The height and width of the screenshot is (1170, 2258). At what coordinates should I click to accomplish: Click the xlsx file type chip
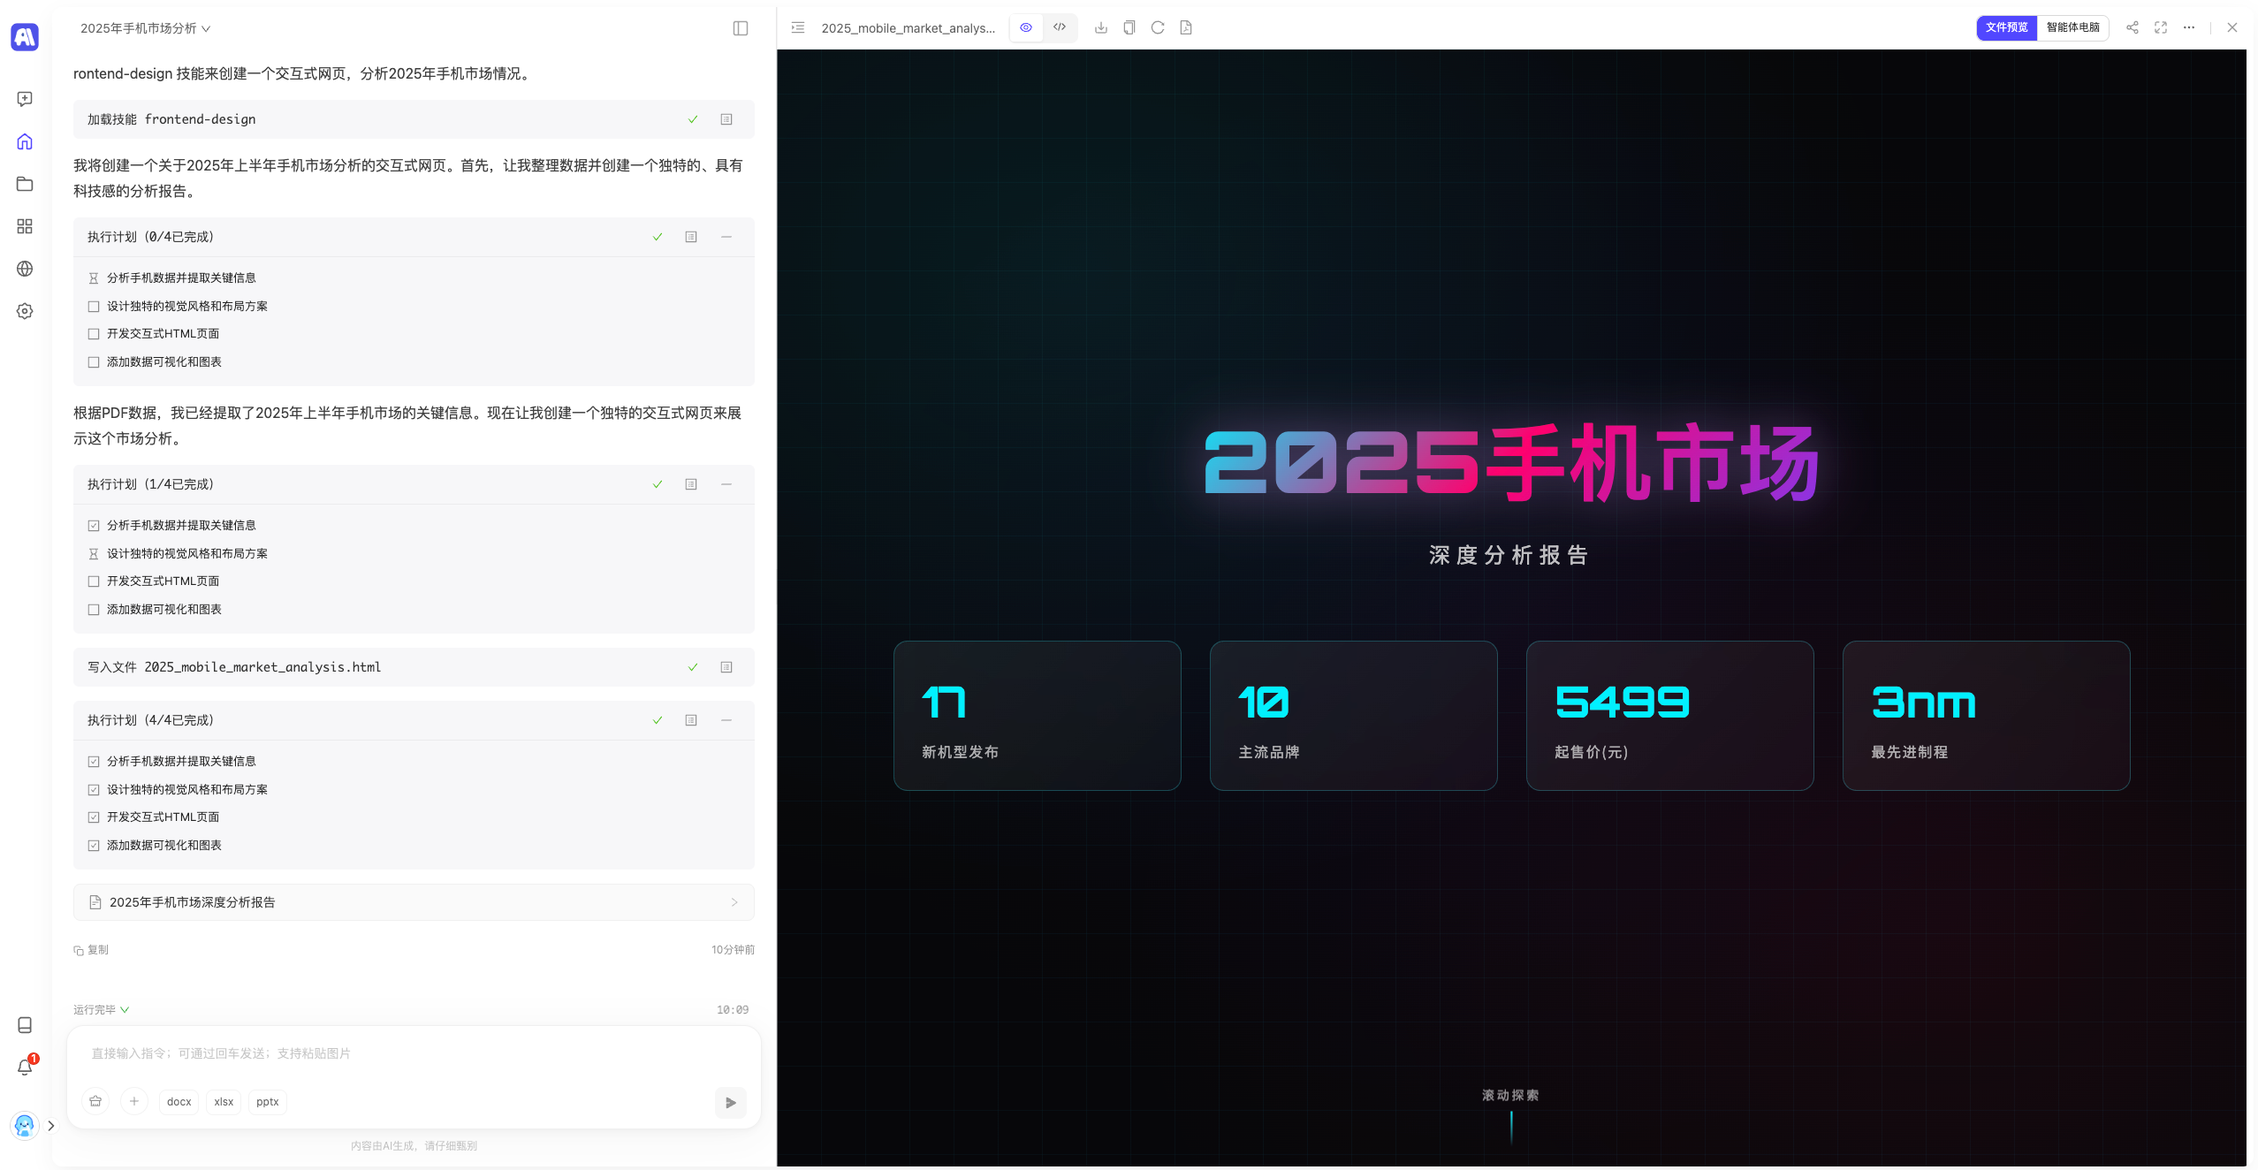223,1102
